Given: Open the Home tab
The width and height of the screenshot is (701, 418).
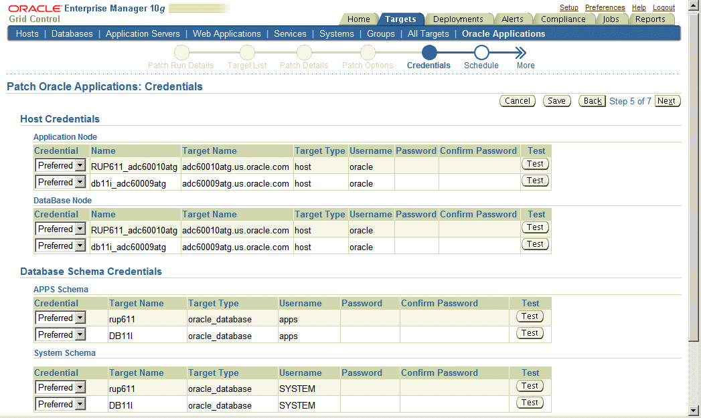Looking at the screenshot, I should (x=359, y=19).
